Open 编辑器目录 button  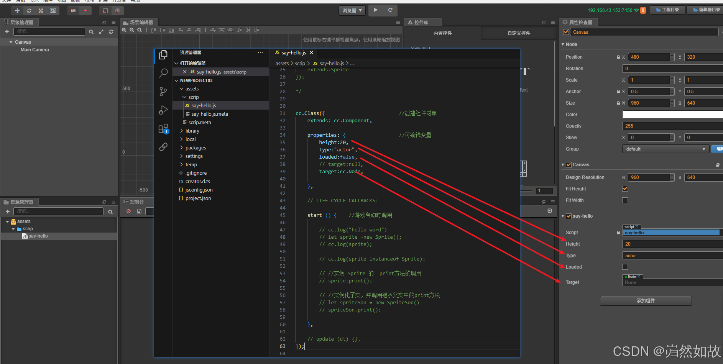tap(706, 10)
